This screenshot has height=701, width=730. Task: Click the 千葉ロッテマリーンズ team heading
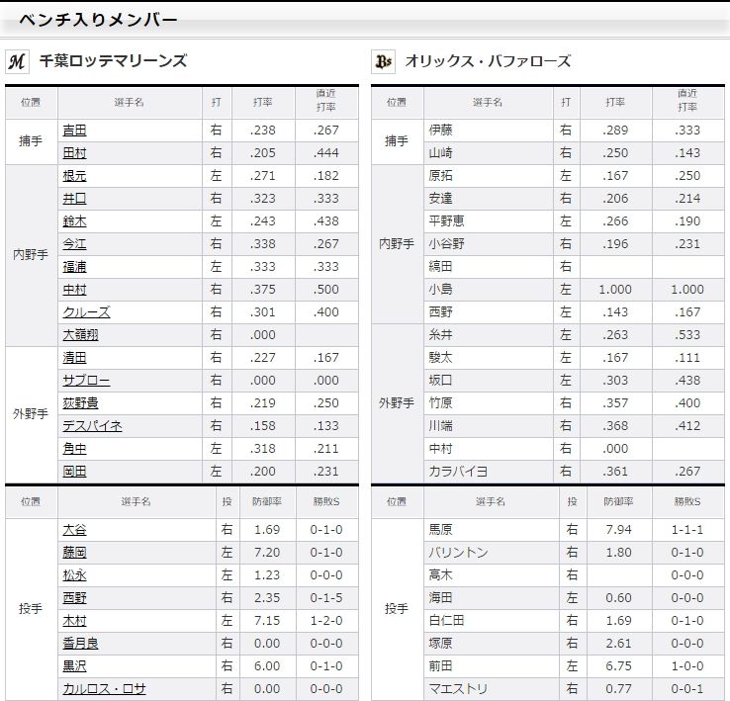113,61
